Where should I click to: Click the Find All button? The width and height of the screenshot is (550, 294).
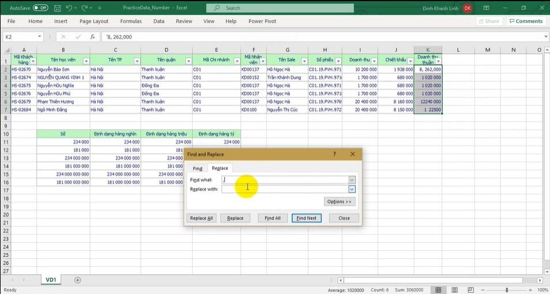pyautogui.click(x=273, y=218)
